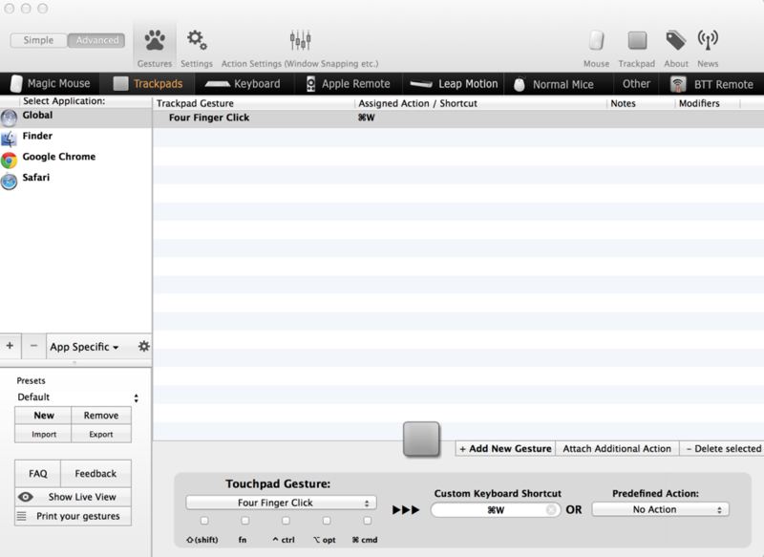764x557 pixels.
Task: Switch to the Apple Remote tab
Action: click(349, 83)
